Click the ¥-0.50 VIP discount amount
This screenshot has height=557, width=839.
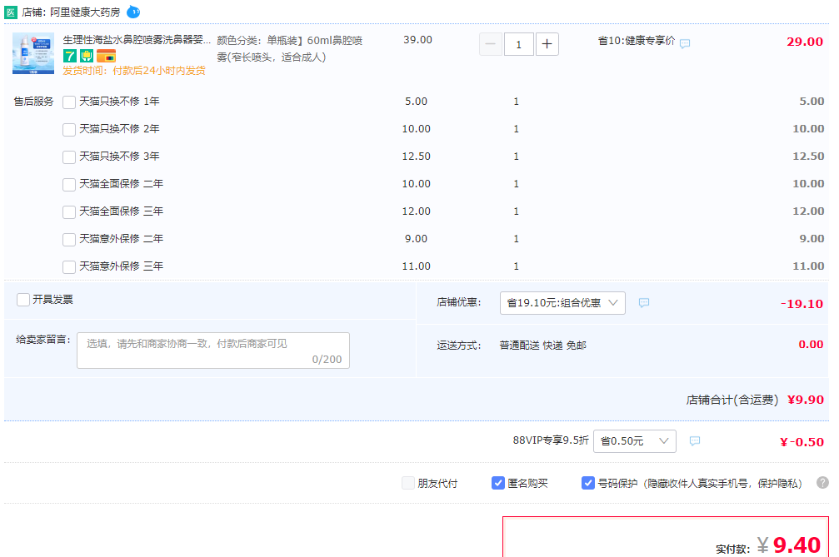point(802,442)
